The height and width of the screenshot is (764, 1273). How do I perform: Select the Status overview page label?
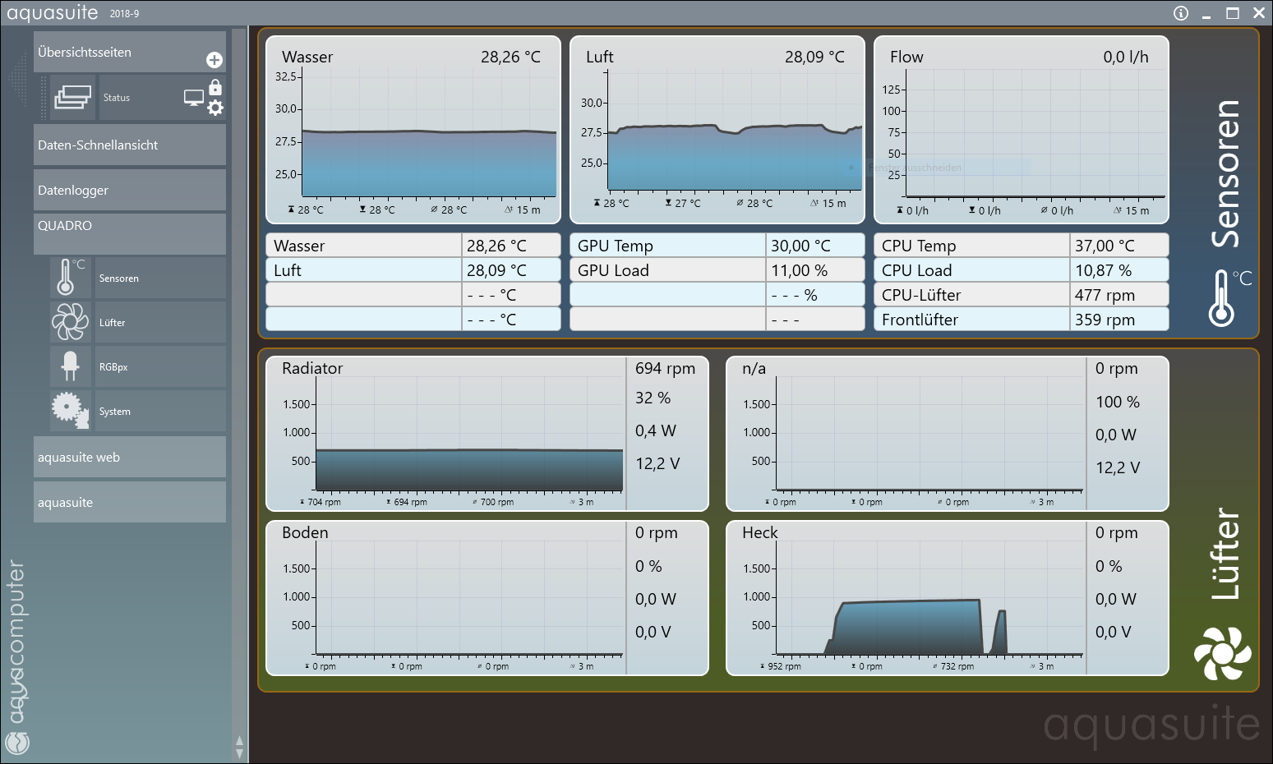(117, 98)
